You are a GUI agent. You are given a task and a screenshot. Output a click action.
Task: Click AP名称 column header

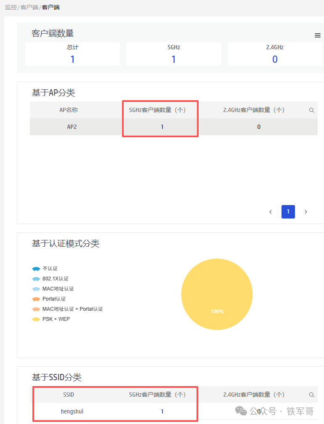point(69,110)
